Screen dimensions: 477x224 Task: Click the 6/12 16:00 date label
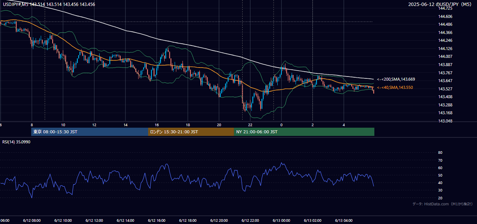click(x=157, y=221)
